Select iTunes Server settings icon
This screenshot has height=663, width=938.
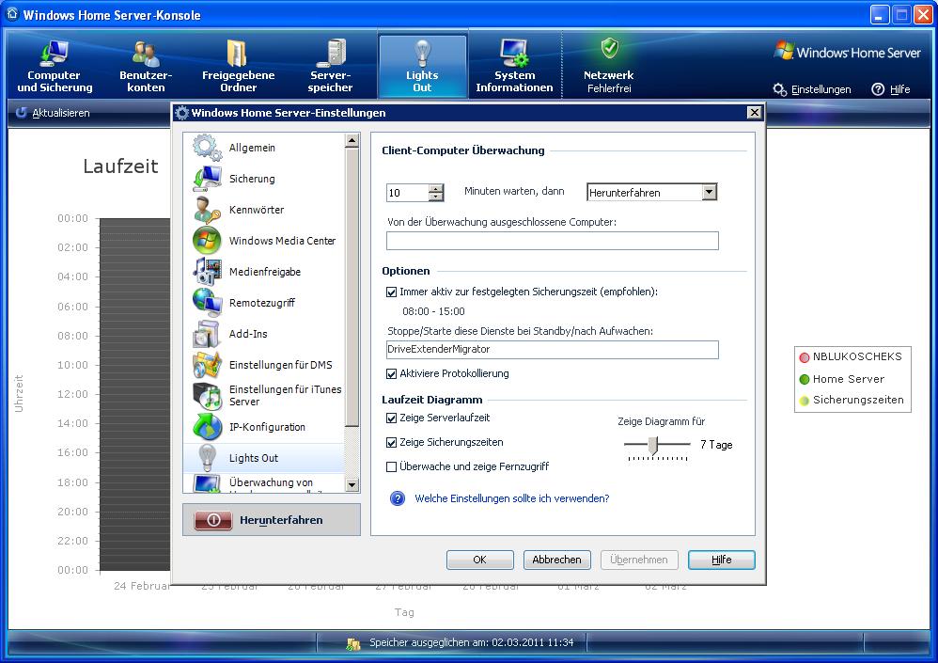tap(207, 396)
